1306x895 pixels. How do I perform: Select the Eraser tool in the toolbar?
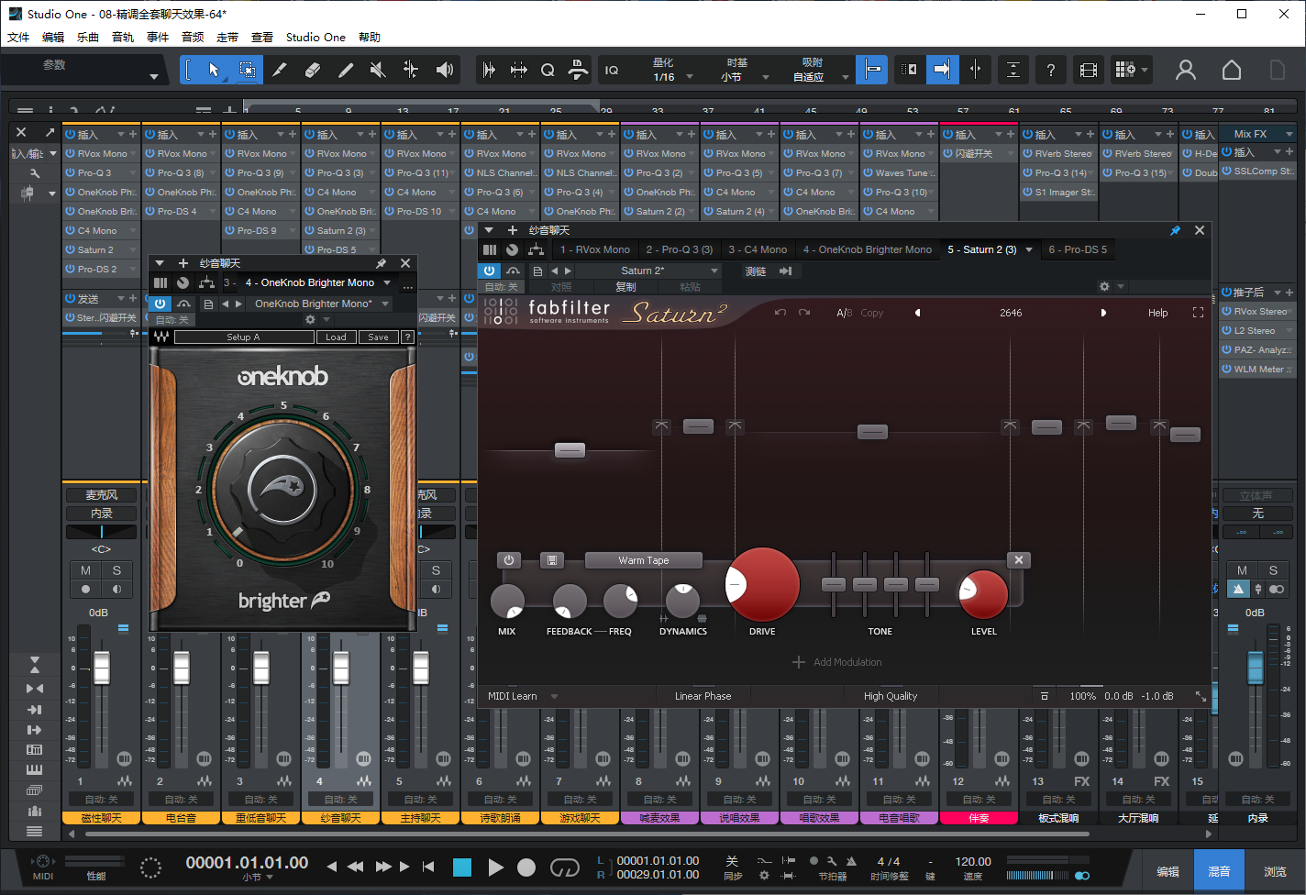coord(312,70)
